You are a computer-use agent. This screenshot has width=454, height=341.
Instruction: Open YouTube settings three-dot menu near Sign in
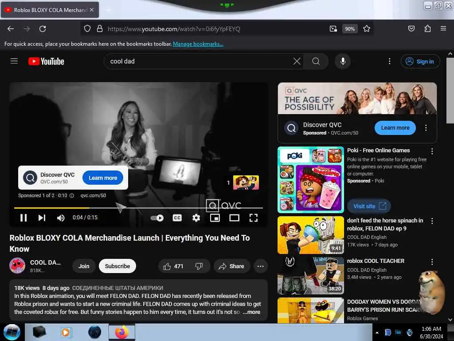click(x=389, y=61)
